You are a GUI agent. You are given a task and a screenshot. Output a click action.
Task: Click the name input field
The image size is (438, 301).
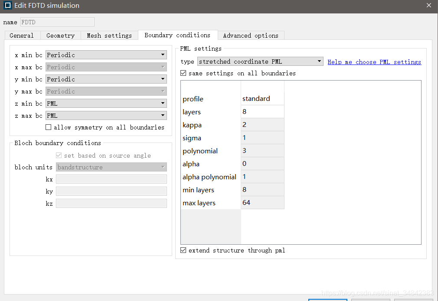tap(57, 22)
